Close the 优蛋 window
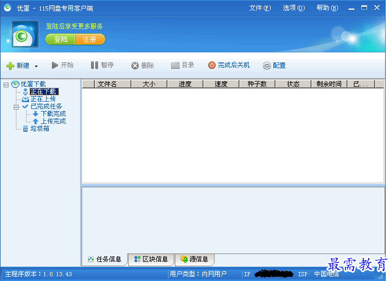 click(x=377, y=8)
